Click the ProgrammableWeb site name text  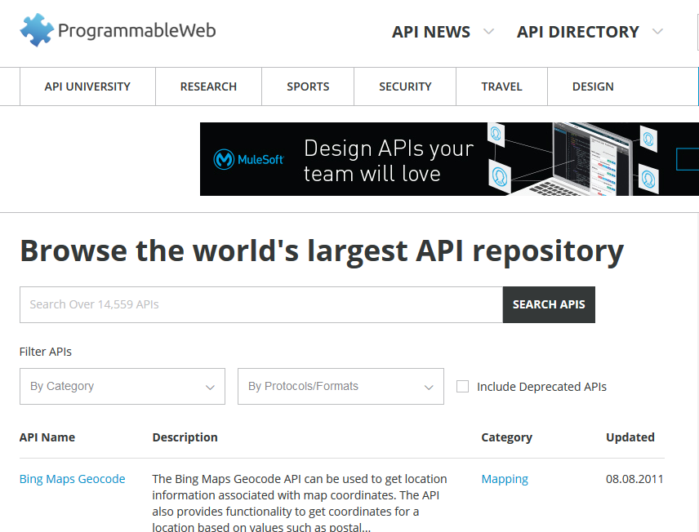(137, 31)
